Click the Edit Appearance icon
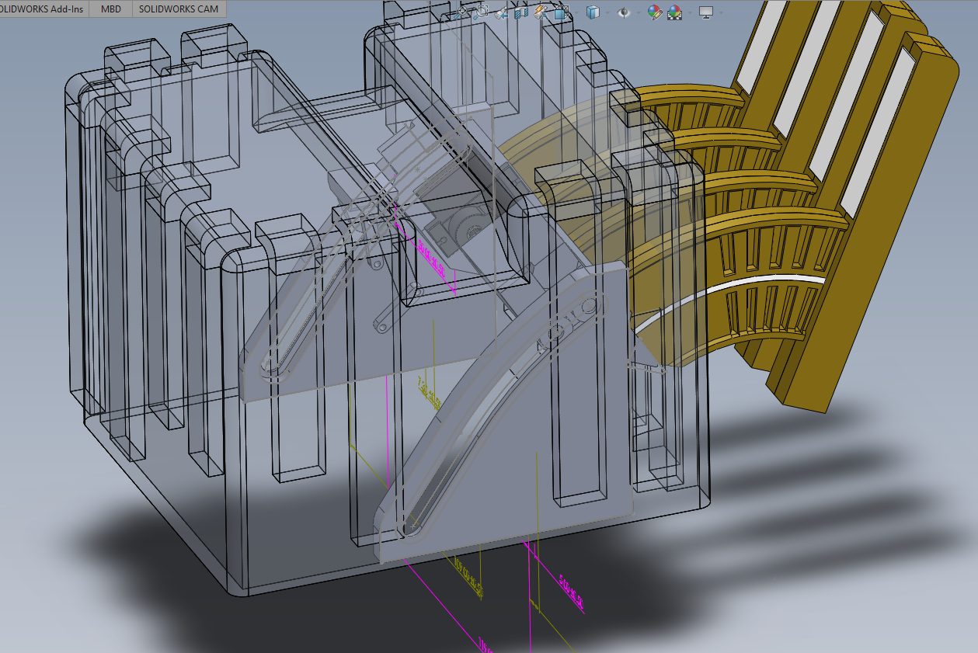 coord(655,12)
